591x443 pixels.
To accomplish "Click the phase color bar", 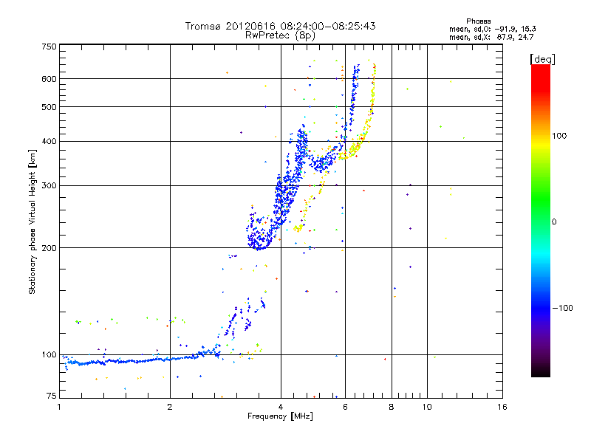I will point(541,220).
